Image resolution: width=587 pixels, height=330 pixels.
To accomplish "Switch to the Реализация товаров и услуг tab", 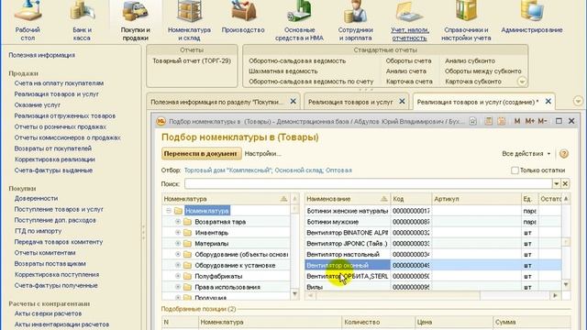I will (x=350, y=102).
